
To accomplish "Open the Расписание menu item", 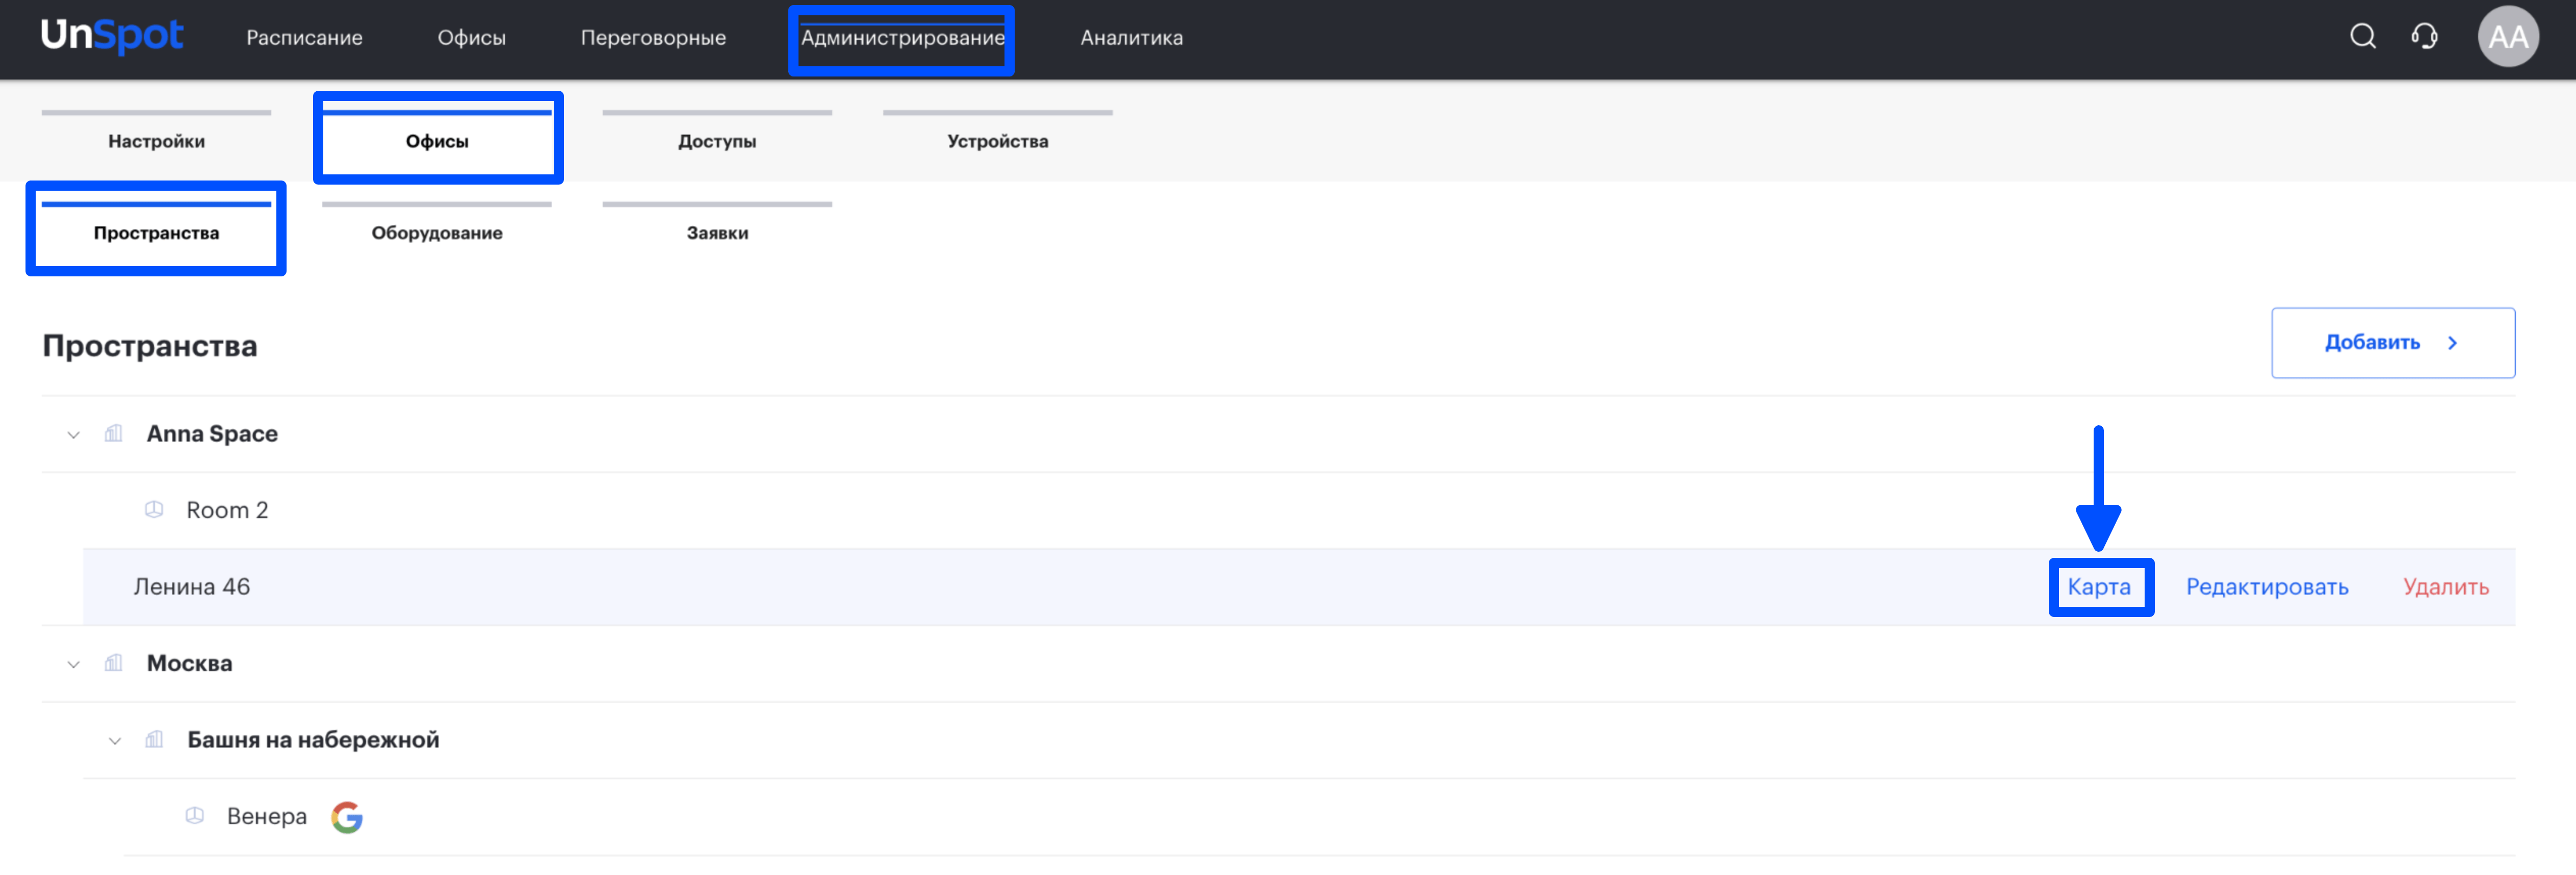I will pyautogui.click(x=304, y=38).
